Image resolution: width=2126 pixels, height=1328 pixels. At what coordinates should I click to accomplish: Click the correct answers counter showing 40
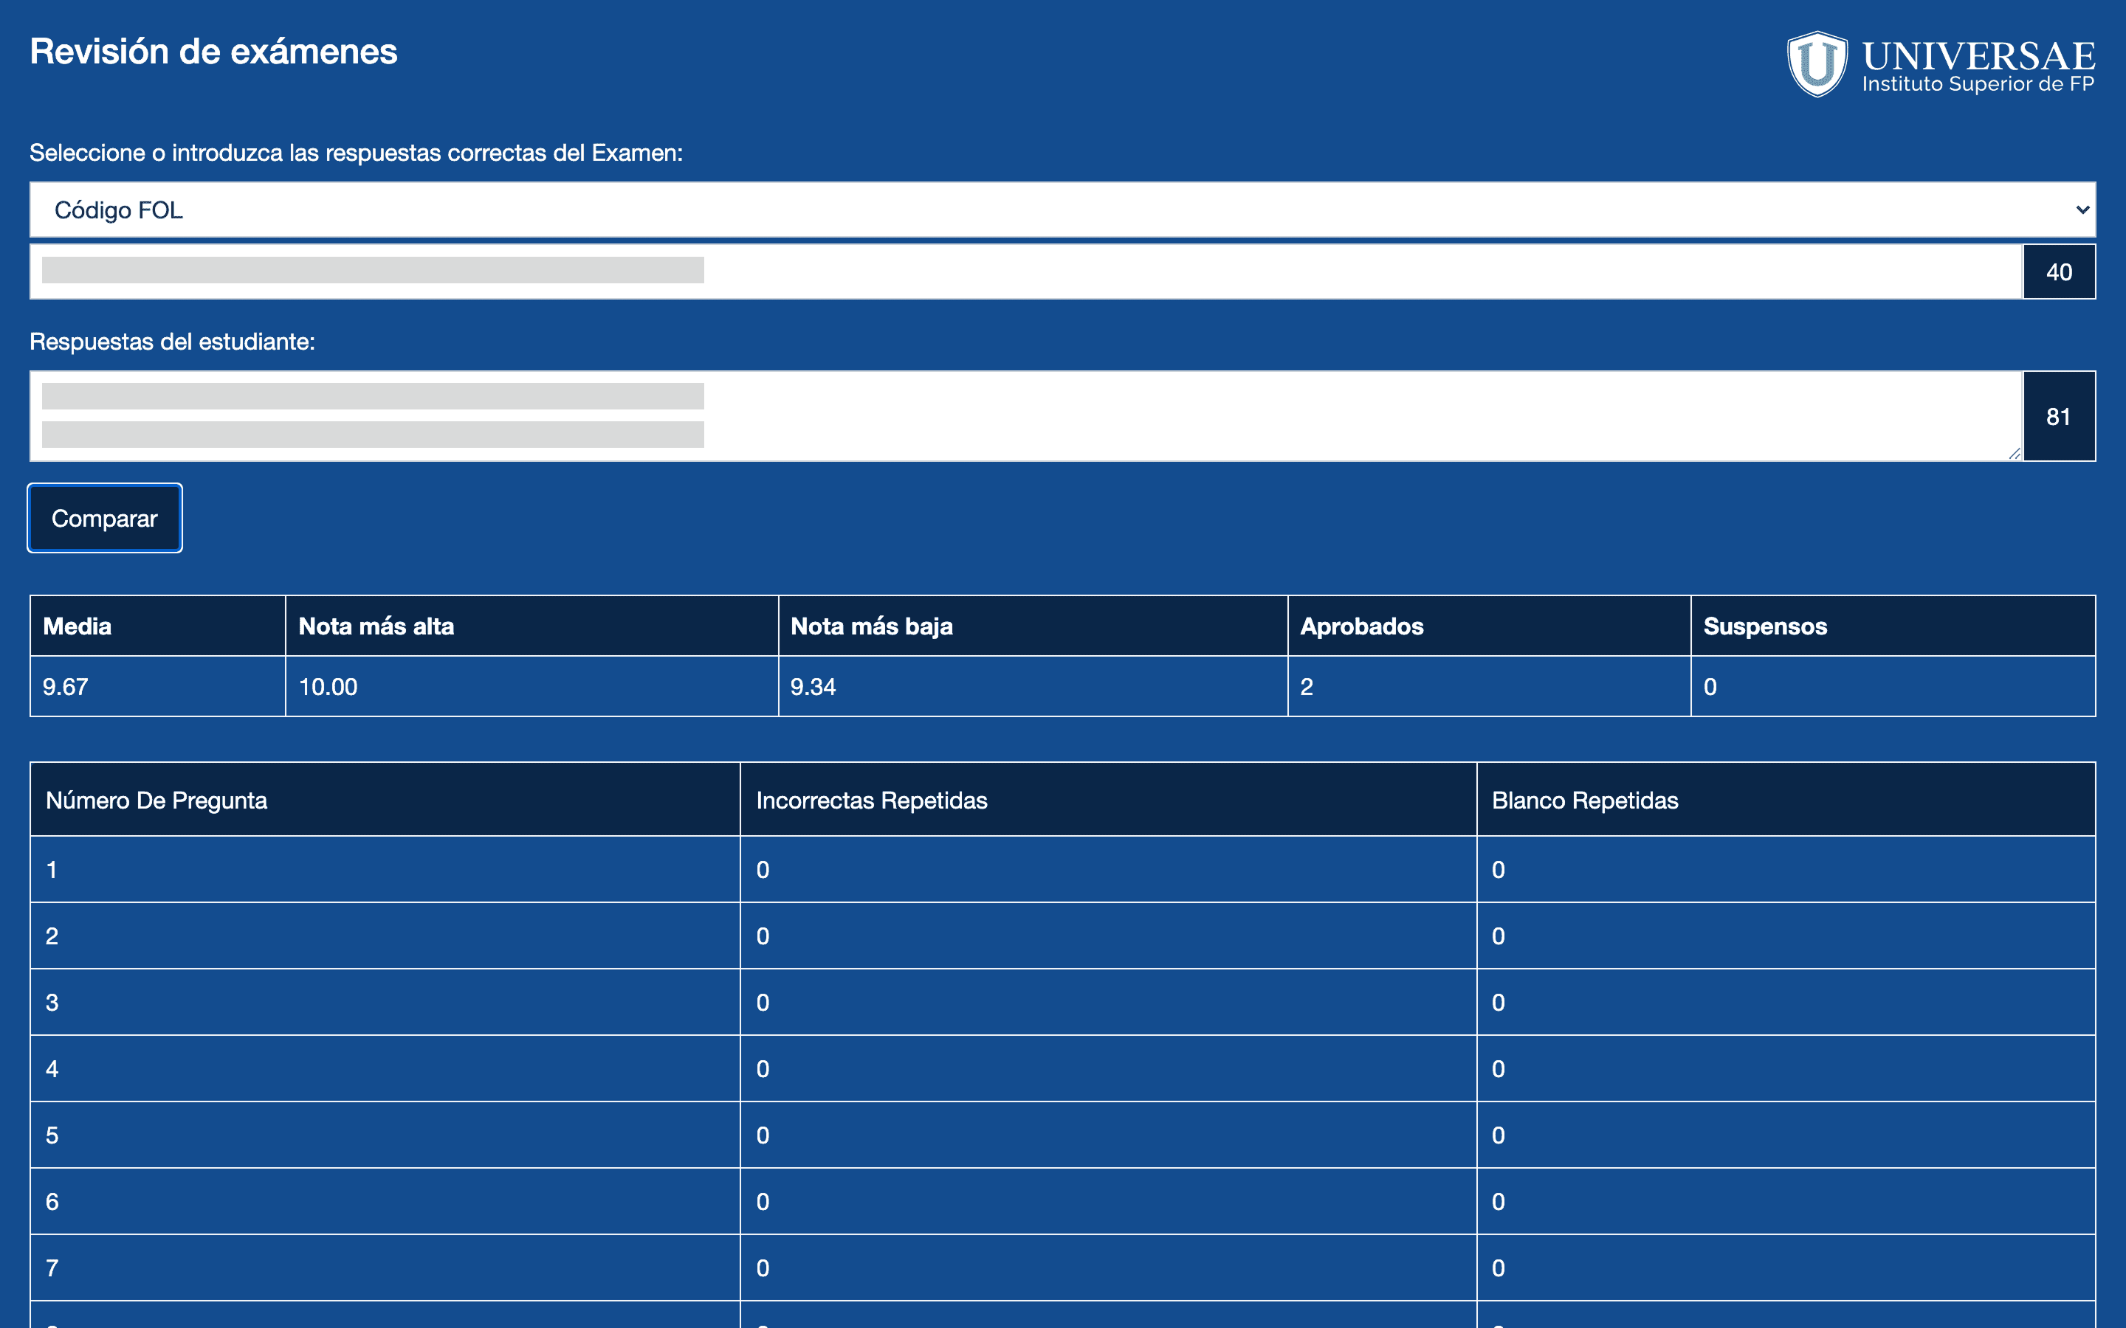tap(2060, 272)
